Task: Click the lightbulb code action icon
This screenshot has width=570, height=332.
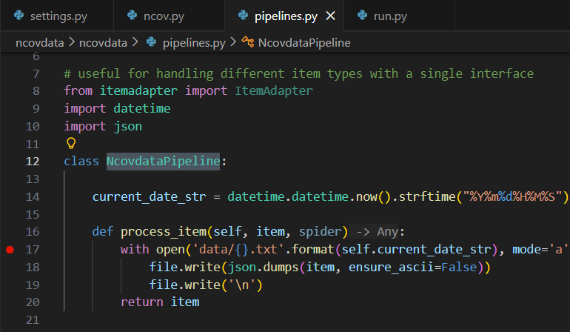Action: point(71,143)
